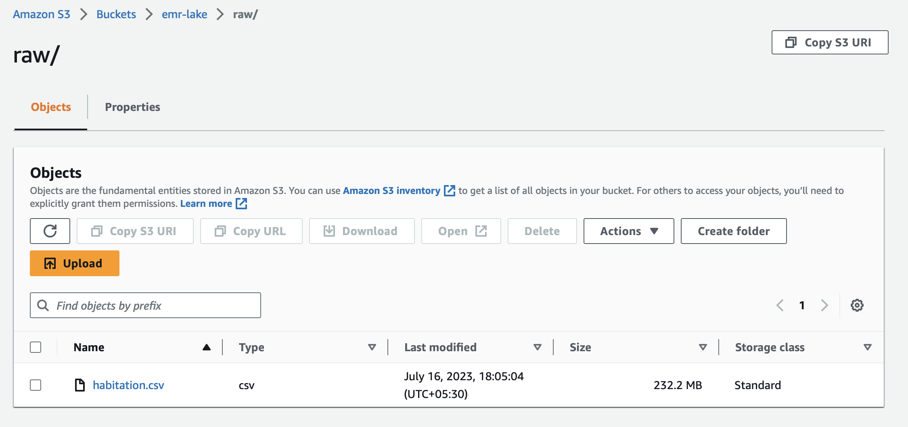Switch to the Properties tab
Image resolution: width=908 pixels, height=427 pixels.
coord(132,107)
